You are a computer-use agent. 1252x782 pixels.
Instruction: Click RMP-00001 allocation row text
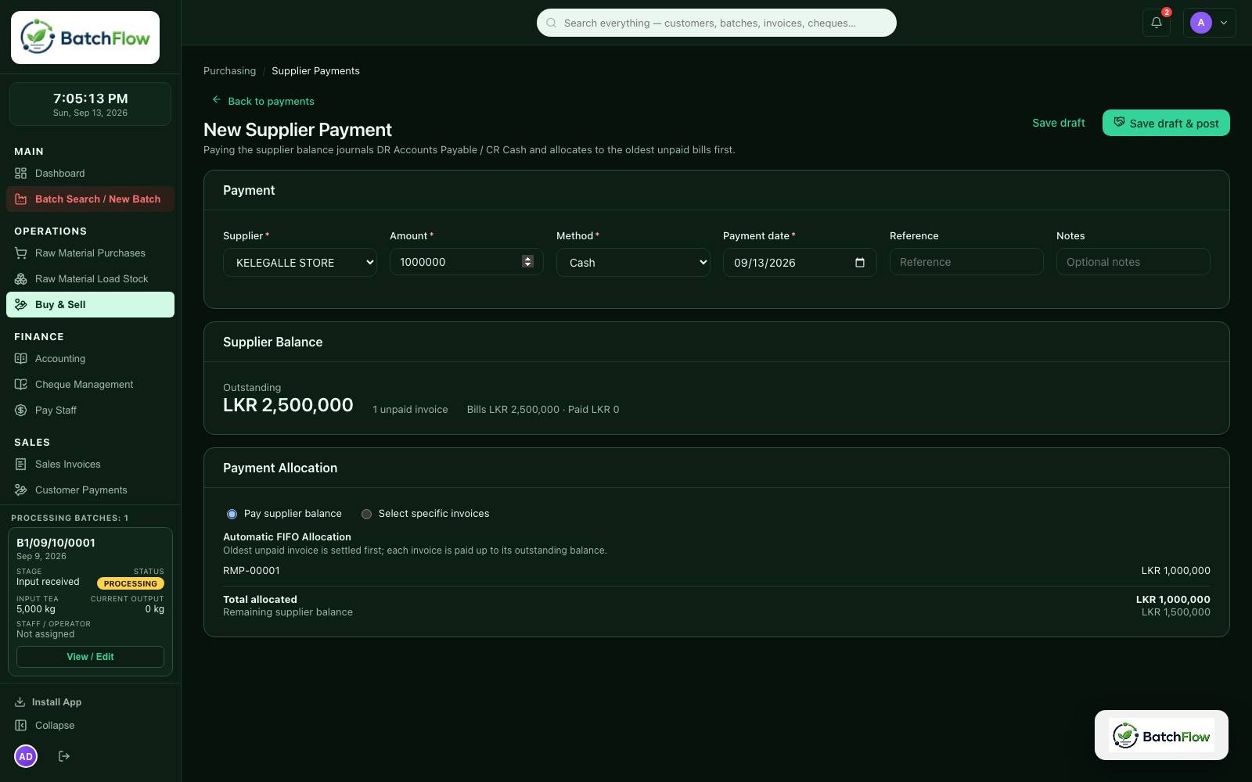(251, 571)
